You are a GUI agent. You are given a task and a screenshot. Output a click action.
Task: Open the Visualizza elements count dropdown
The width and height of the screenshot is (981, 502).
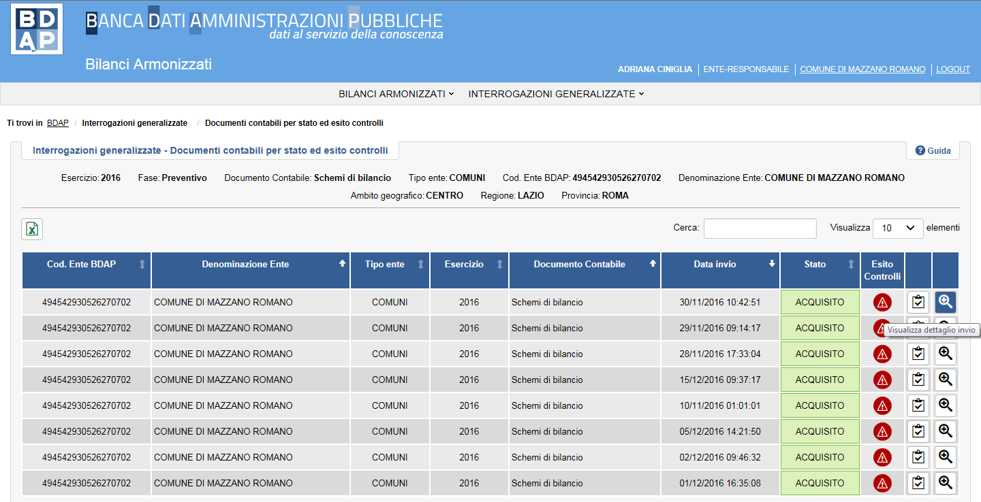[x=898, y=229]
